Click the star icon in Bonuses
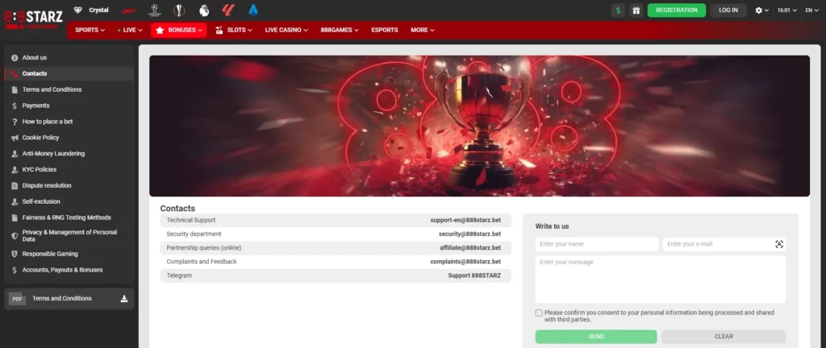This screenshot has height=348, width=826. [160, 31]
